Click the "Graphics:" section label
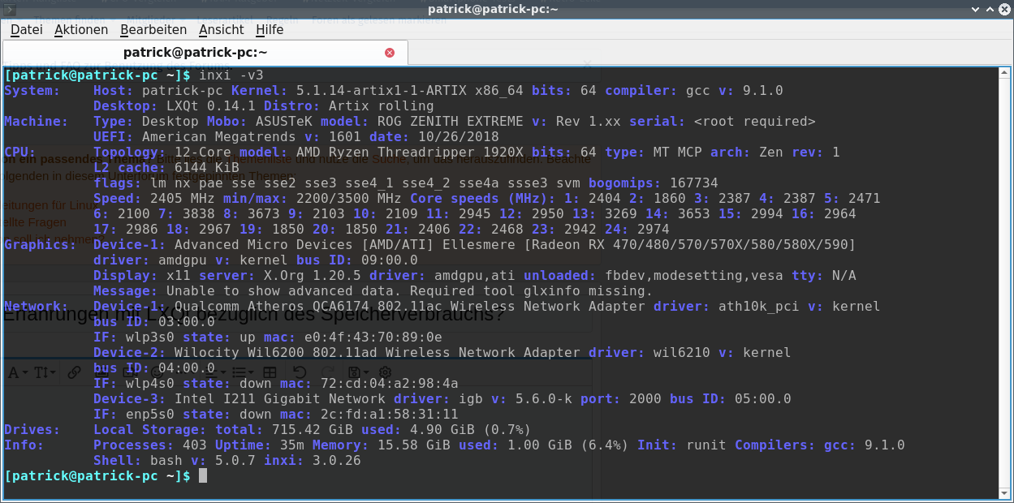This screenshot has width=1014, height=503. [41, 244]
